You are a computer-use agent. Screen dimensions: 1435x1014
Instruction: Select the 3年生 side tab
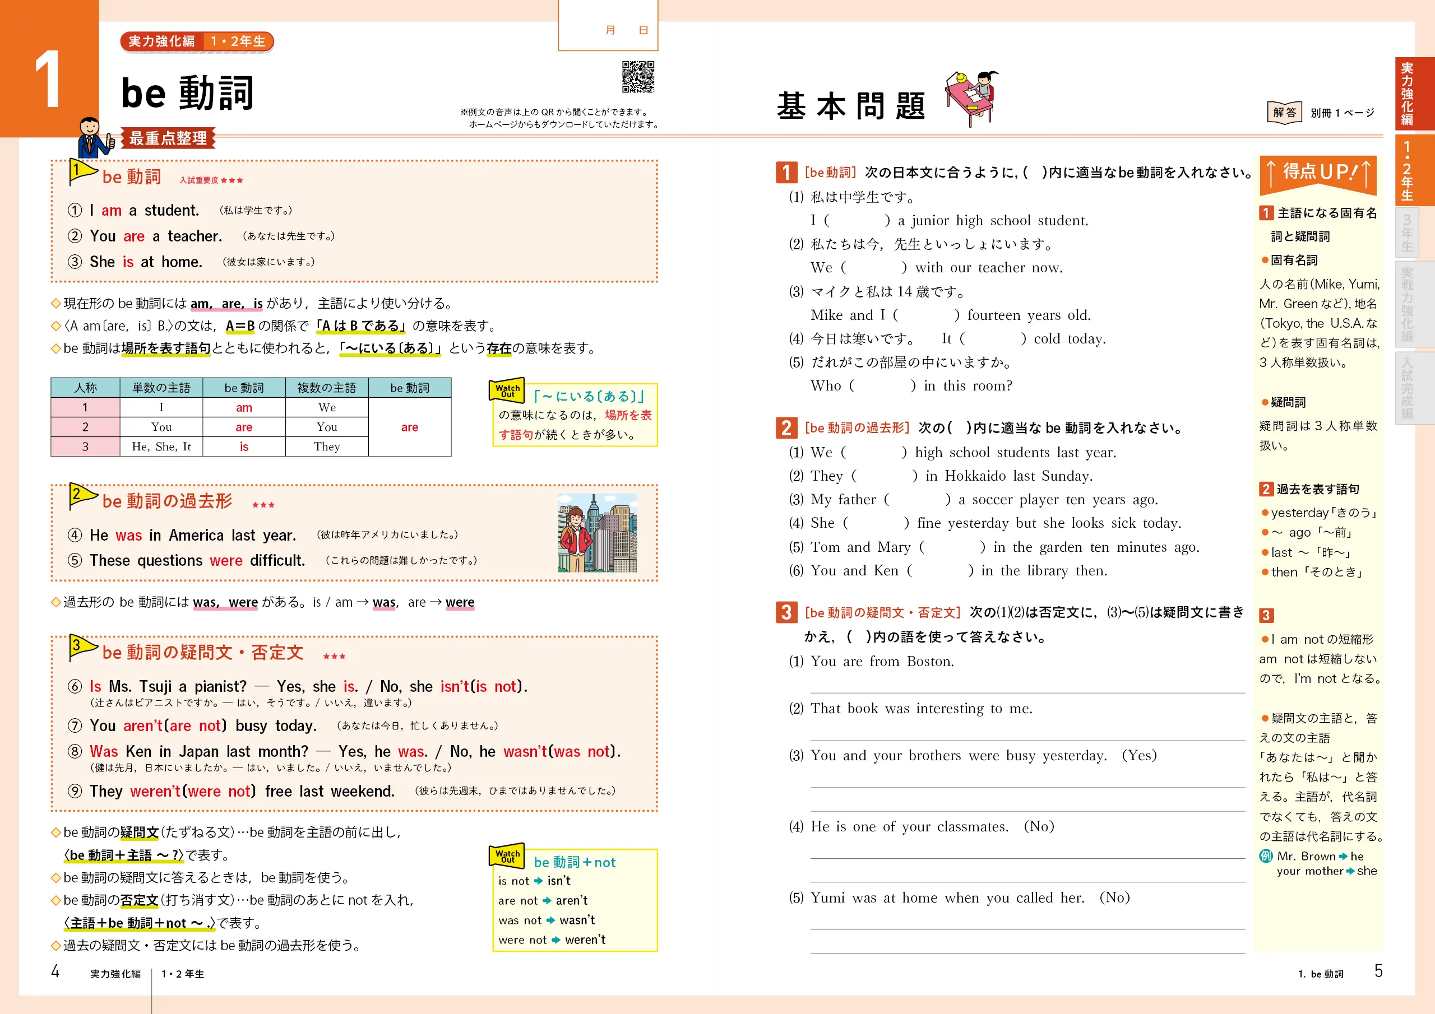[1408, 233]
